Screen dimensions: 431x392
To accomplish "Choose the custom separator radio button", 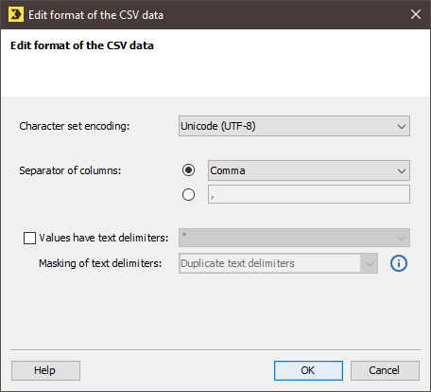I will (x=188, y=194).
